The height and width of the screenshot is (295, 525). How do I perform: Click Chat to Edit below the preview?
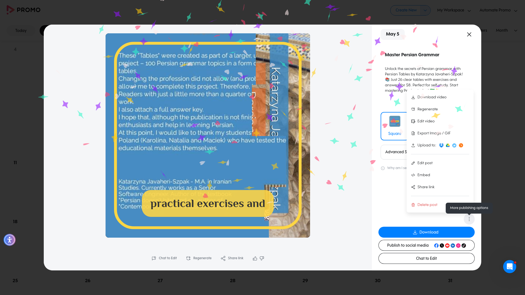pos(164,258)
